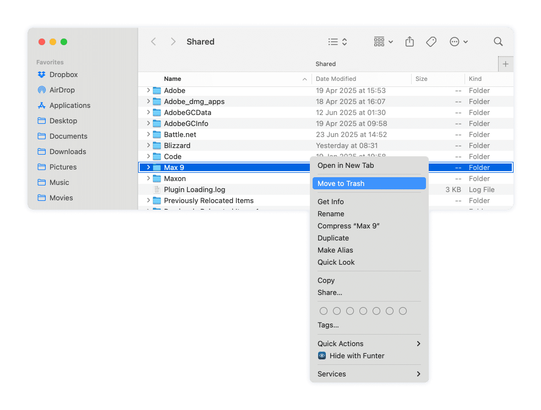Expand the AdobeGCInfo folder
The width and height of the screenshot is (541, 410).
coord(149,124)
